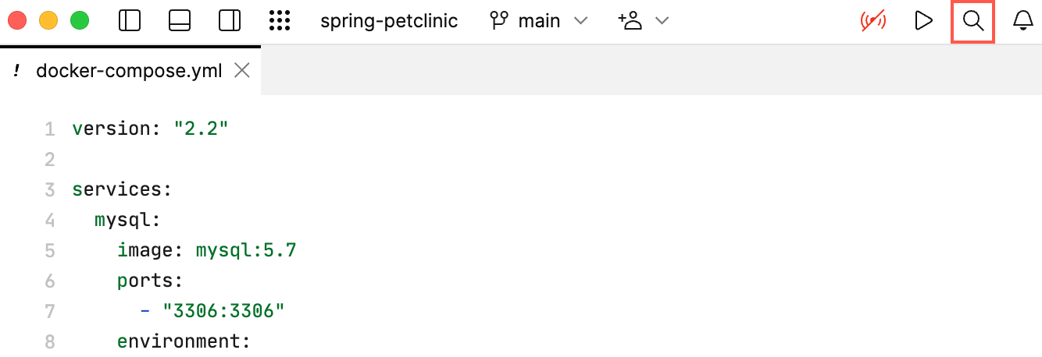Click the environment key on line 8
The image size is (1042, 357).
(x=181, y=341)
